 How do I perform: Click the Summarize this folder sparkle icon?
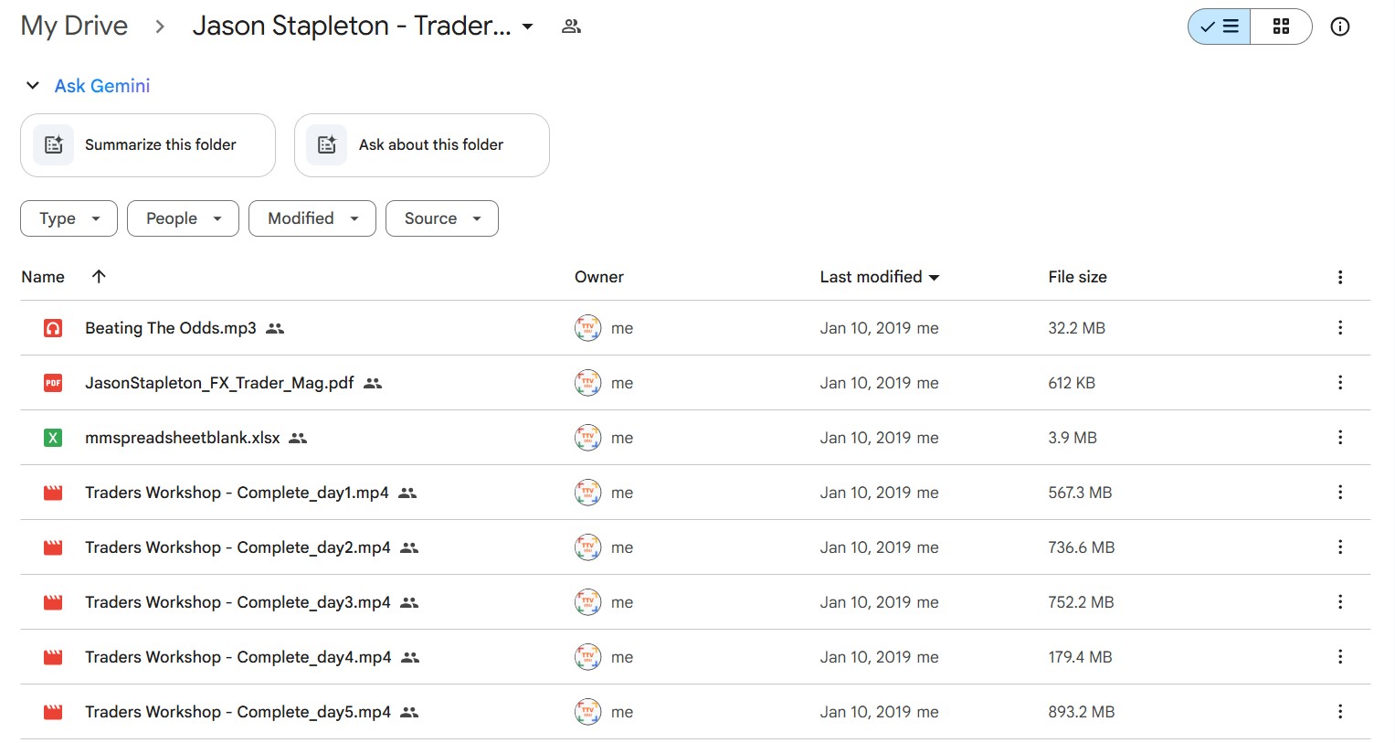(x=54, y=144)
